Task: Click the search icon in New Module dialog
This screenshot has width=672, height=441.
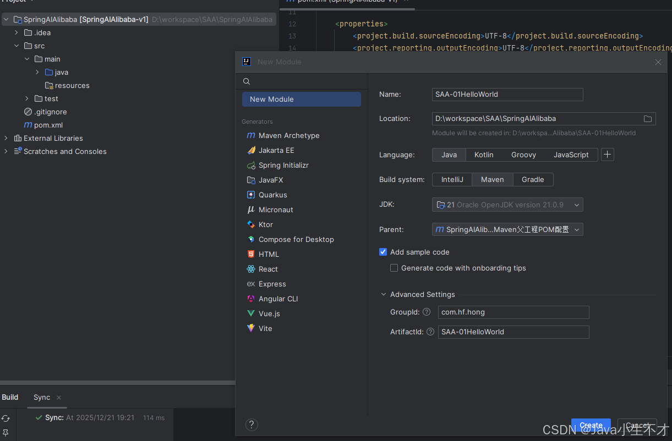Action: (x=247, y=81)
